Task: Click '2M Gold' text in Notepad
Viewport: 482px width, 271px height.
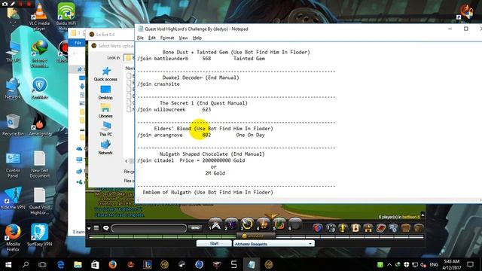Action: (215, 173)
